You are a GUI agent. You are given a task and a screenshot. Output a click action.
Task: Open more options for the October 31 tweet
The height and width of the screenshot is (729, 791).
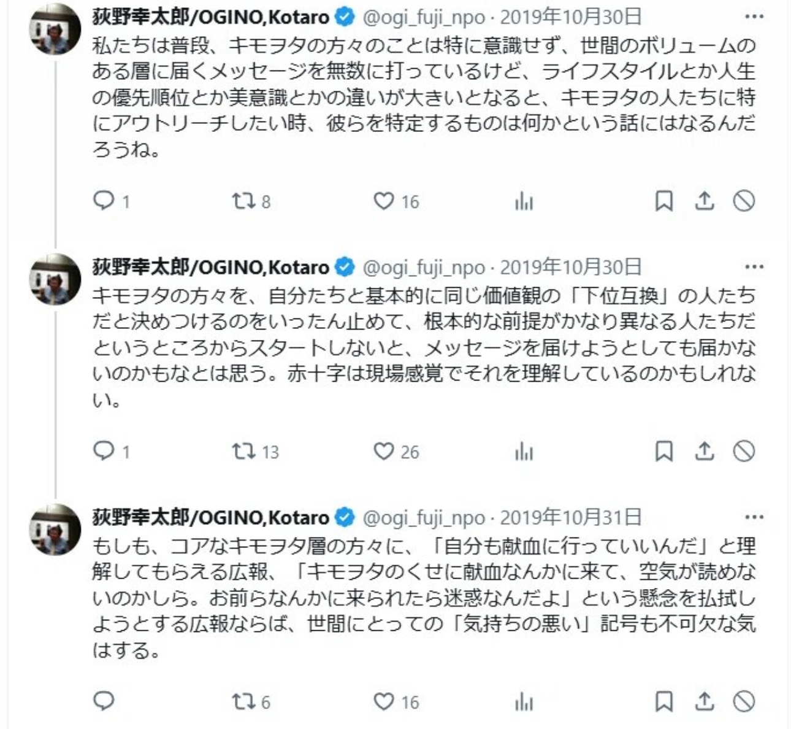(754, 517)
